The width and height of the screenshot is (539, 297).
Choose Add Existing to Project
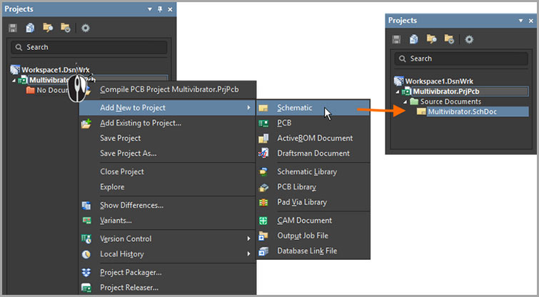pyautogui.click(x=168, y=123)
